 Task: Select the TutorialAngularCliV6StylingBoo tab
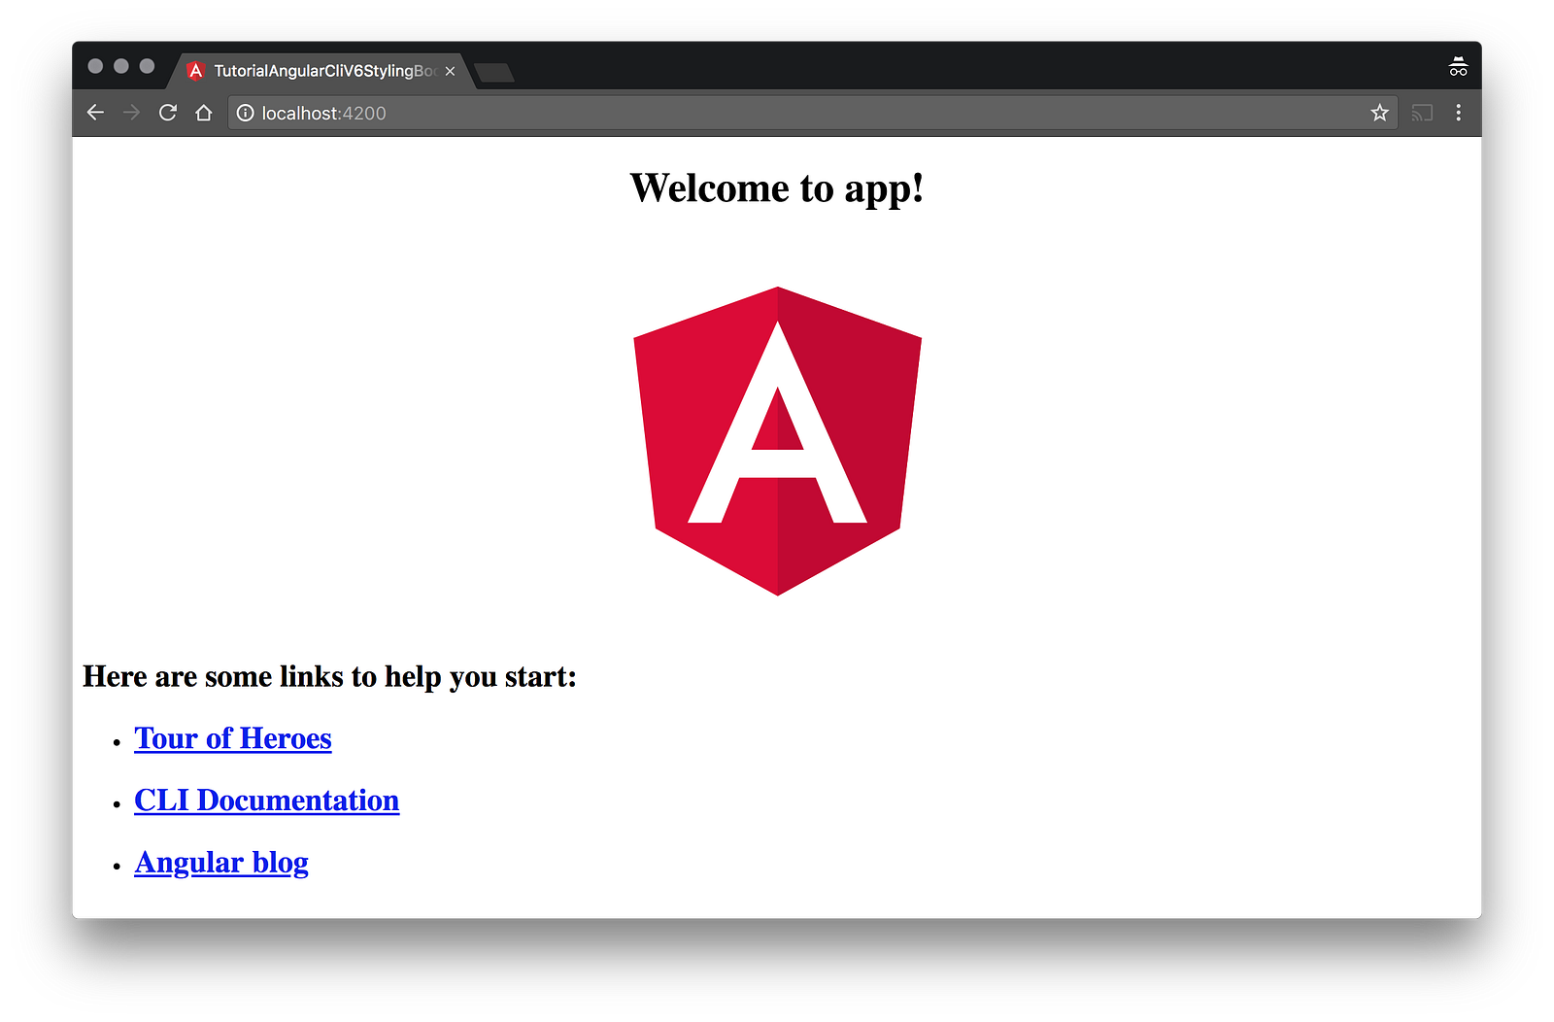(x=321, y=71)
